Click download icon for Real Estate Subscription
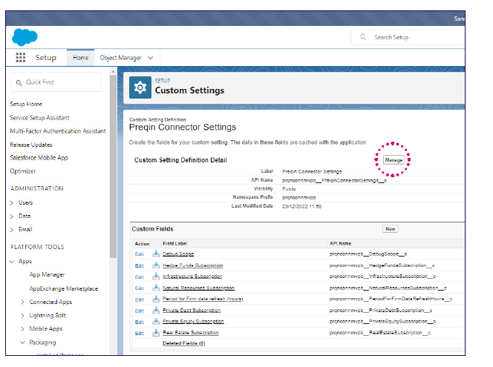Viewport: 493px width, 367px height. pos(156,332)
